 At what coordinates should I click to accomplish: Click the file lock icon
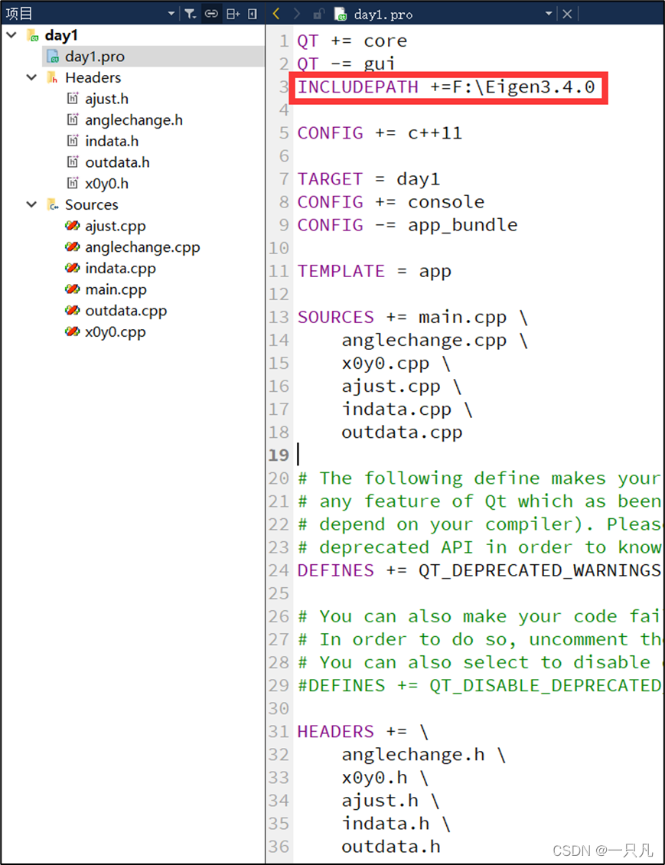pos(318,14)
